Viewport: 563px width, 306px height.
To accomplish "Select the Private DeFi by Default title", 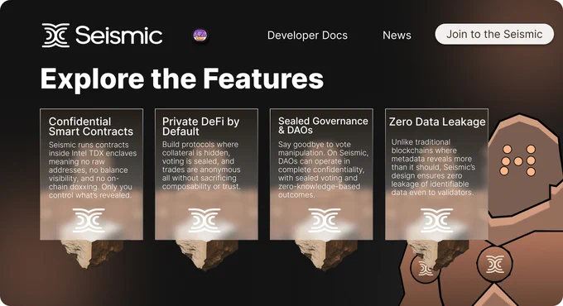I will coord(200,127).
